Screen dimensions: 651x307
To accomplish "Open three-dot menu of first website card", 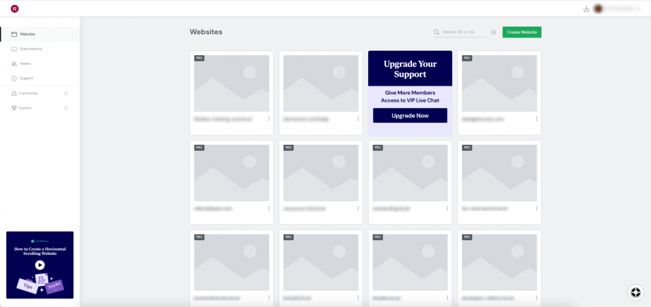I will pyautogui.click(x=269, y=119).
